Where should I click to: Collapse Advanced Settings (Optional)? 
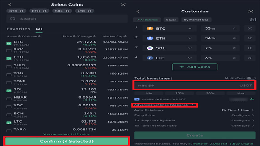click(x=164, y=105)
